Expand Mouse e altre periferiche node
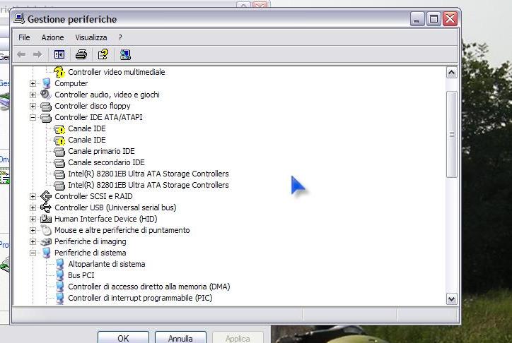Image resolution: width=512 pixels, height=343 pixels. pyautogui.click(x=33, y=230)
